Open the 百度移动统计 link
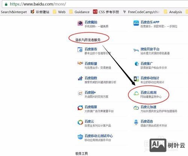Image resolution: width=188 pixels, height=156 pixels. coord(150,78)
